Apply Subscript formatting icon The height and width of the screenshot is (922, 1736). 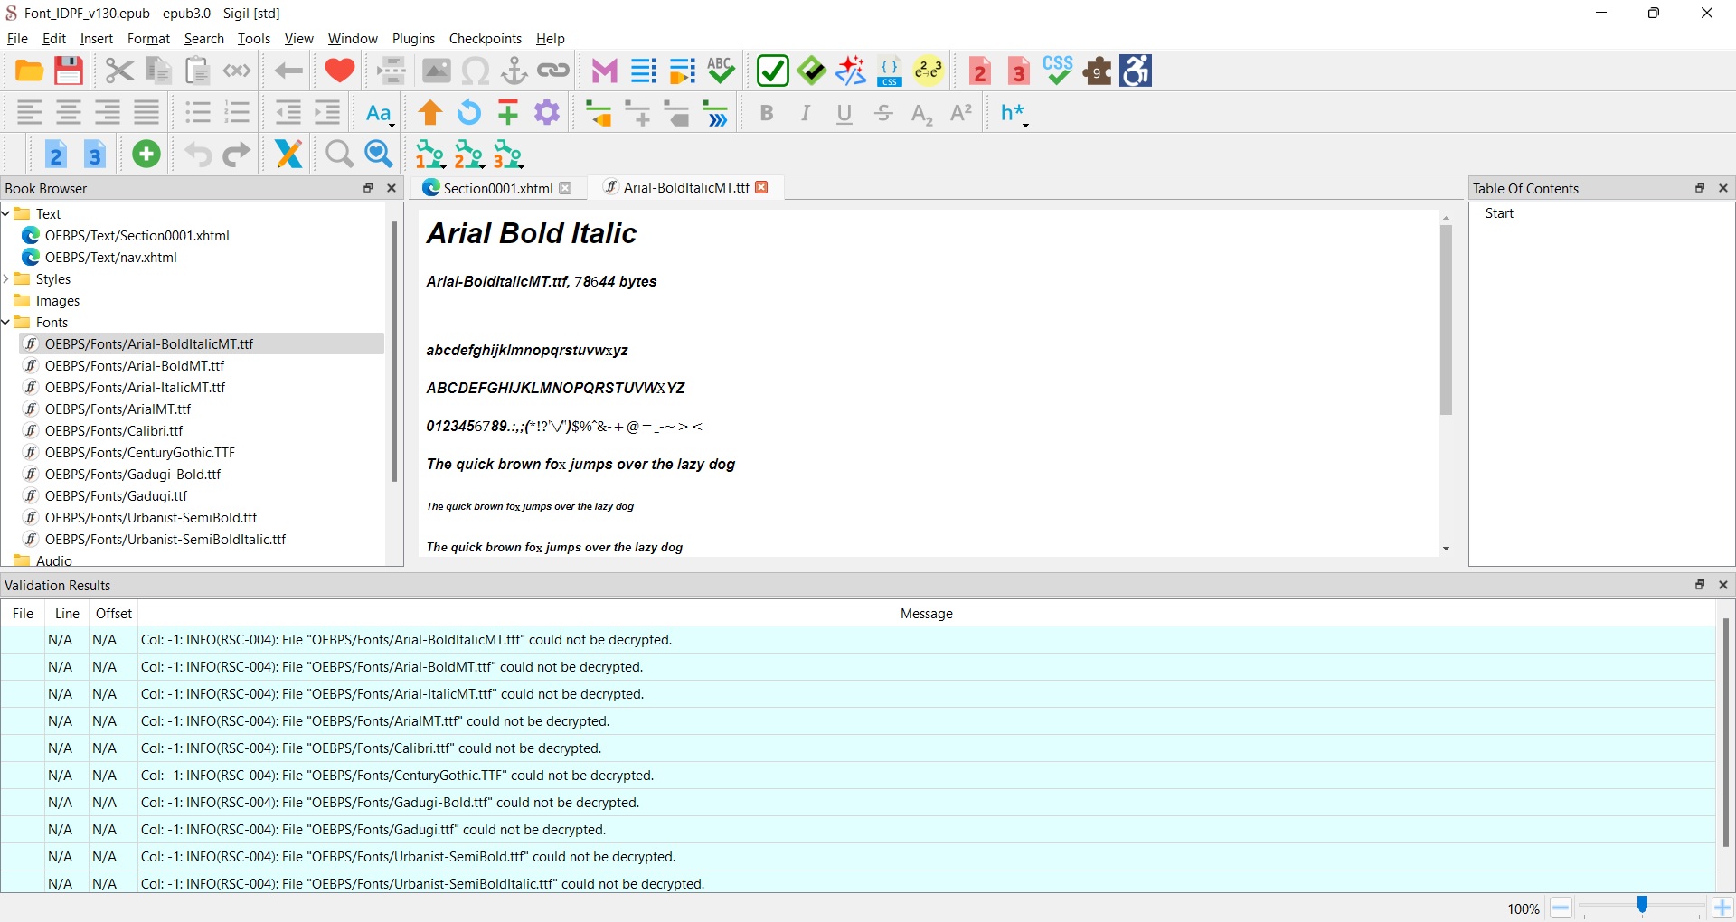pos(922,113)
